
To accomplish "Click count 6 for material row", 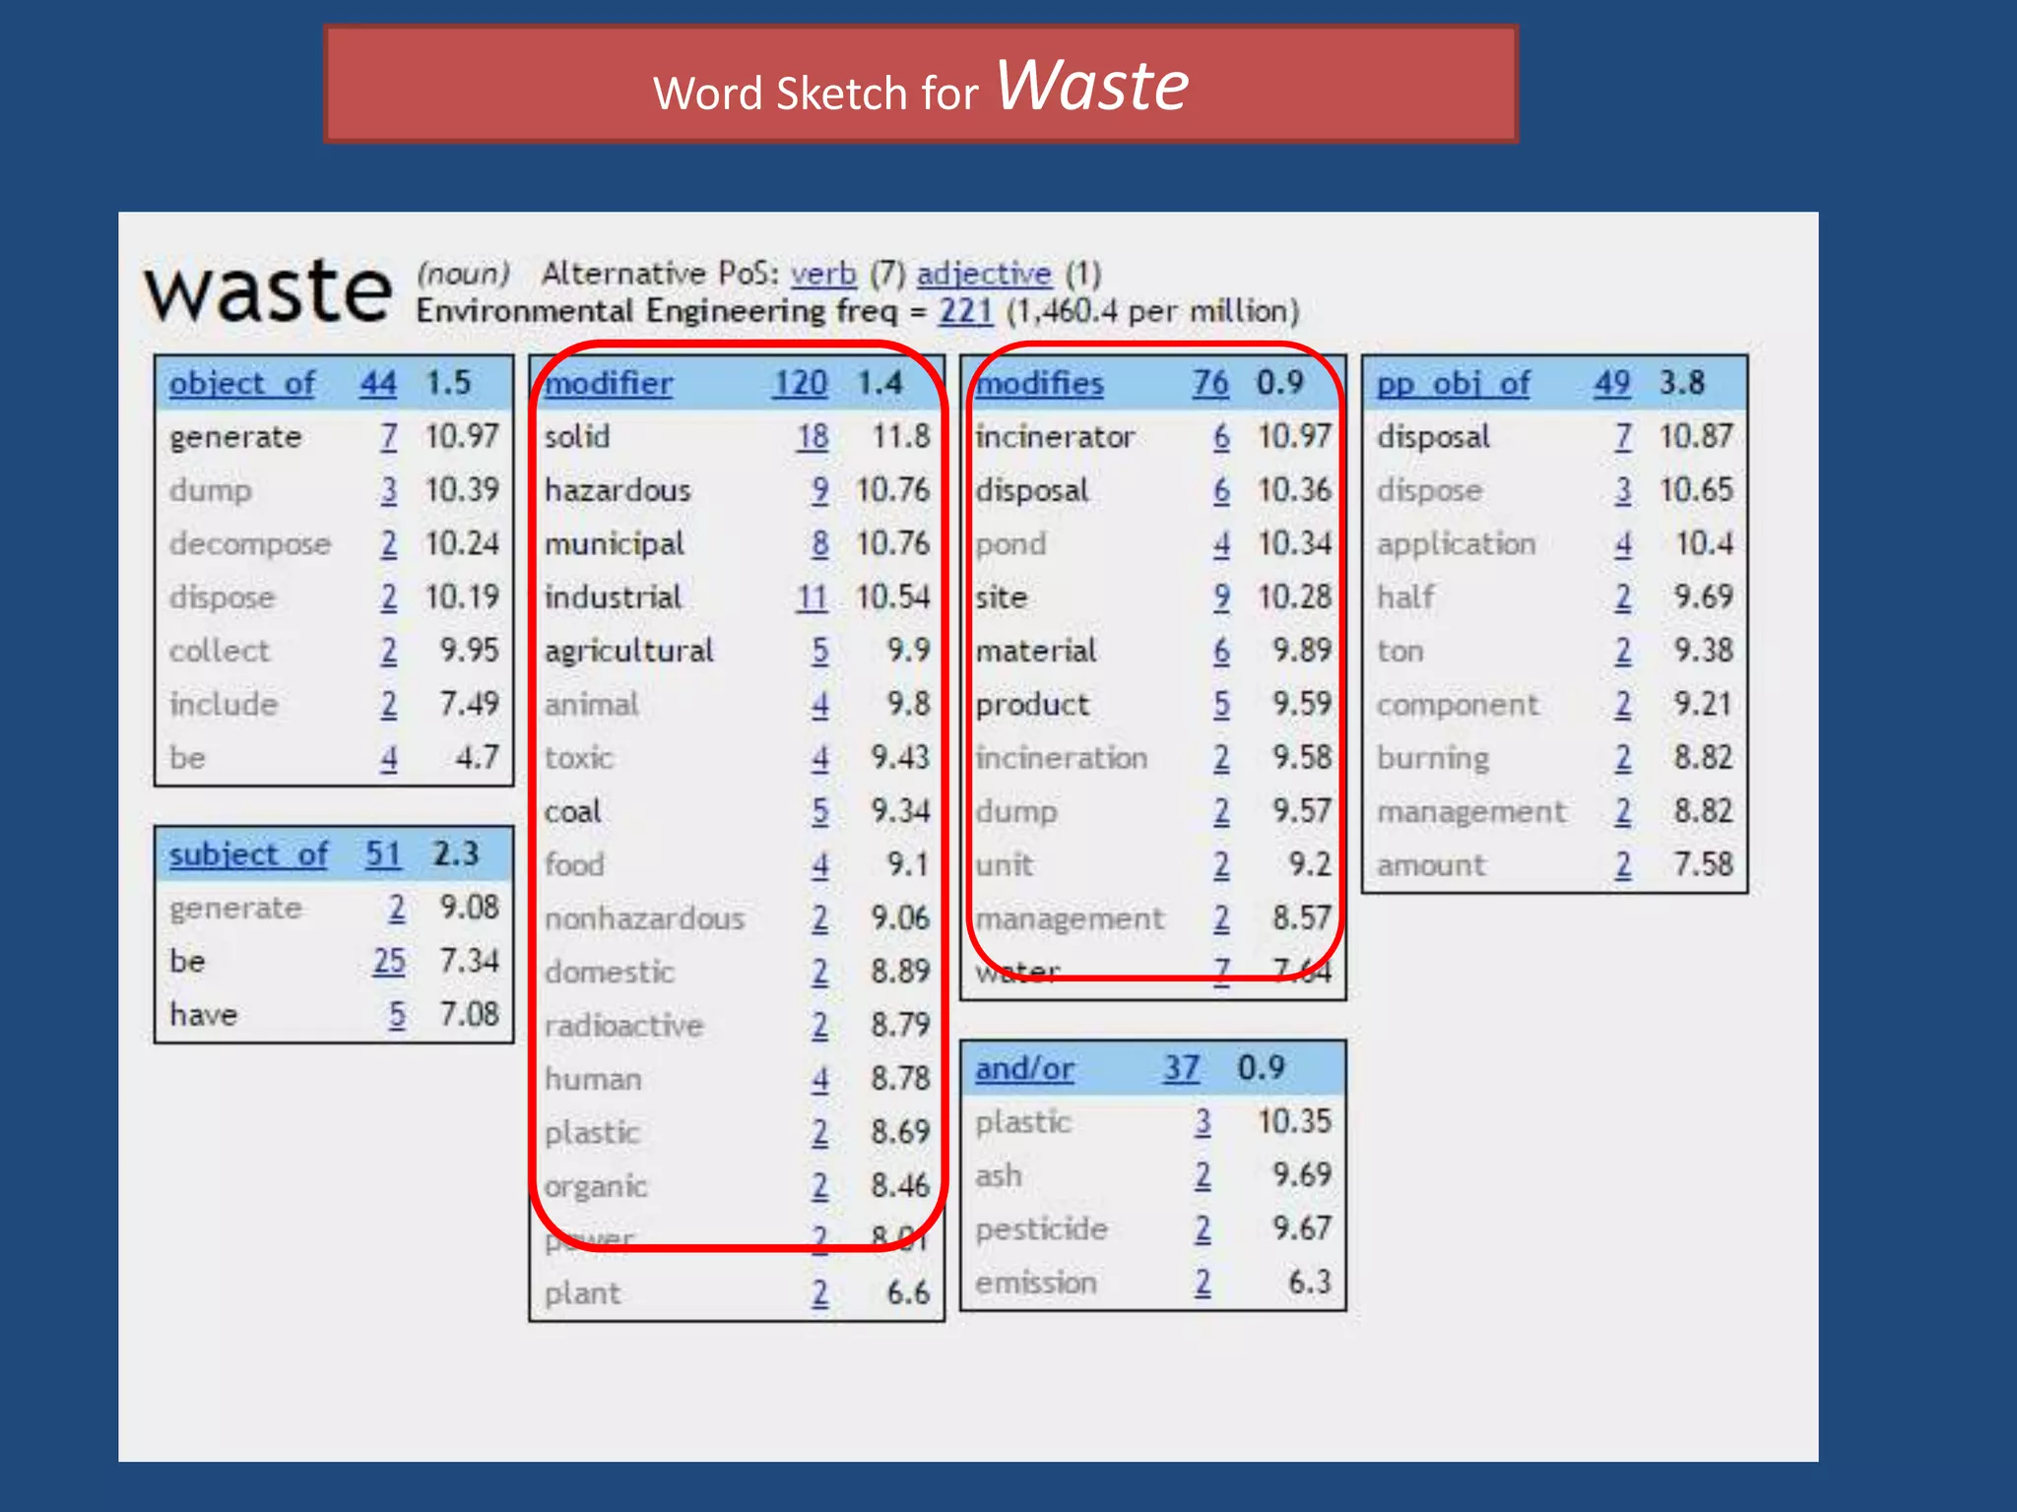I will 1221,651.
